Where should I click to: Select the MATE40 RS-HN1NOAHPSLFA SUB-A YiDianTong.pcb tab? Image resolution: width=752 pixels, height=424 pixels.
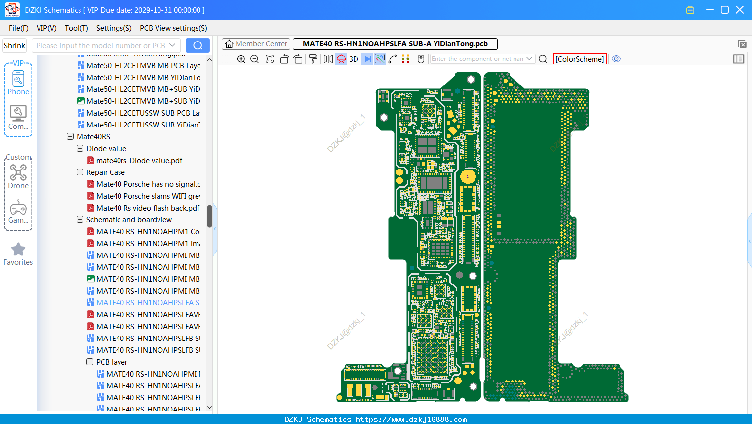tap(395, 44)
